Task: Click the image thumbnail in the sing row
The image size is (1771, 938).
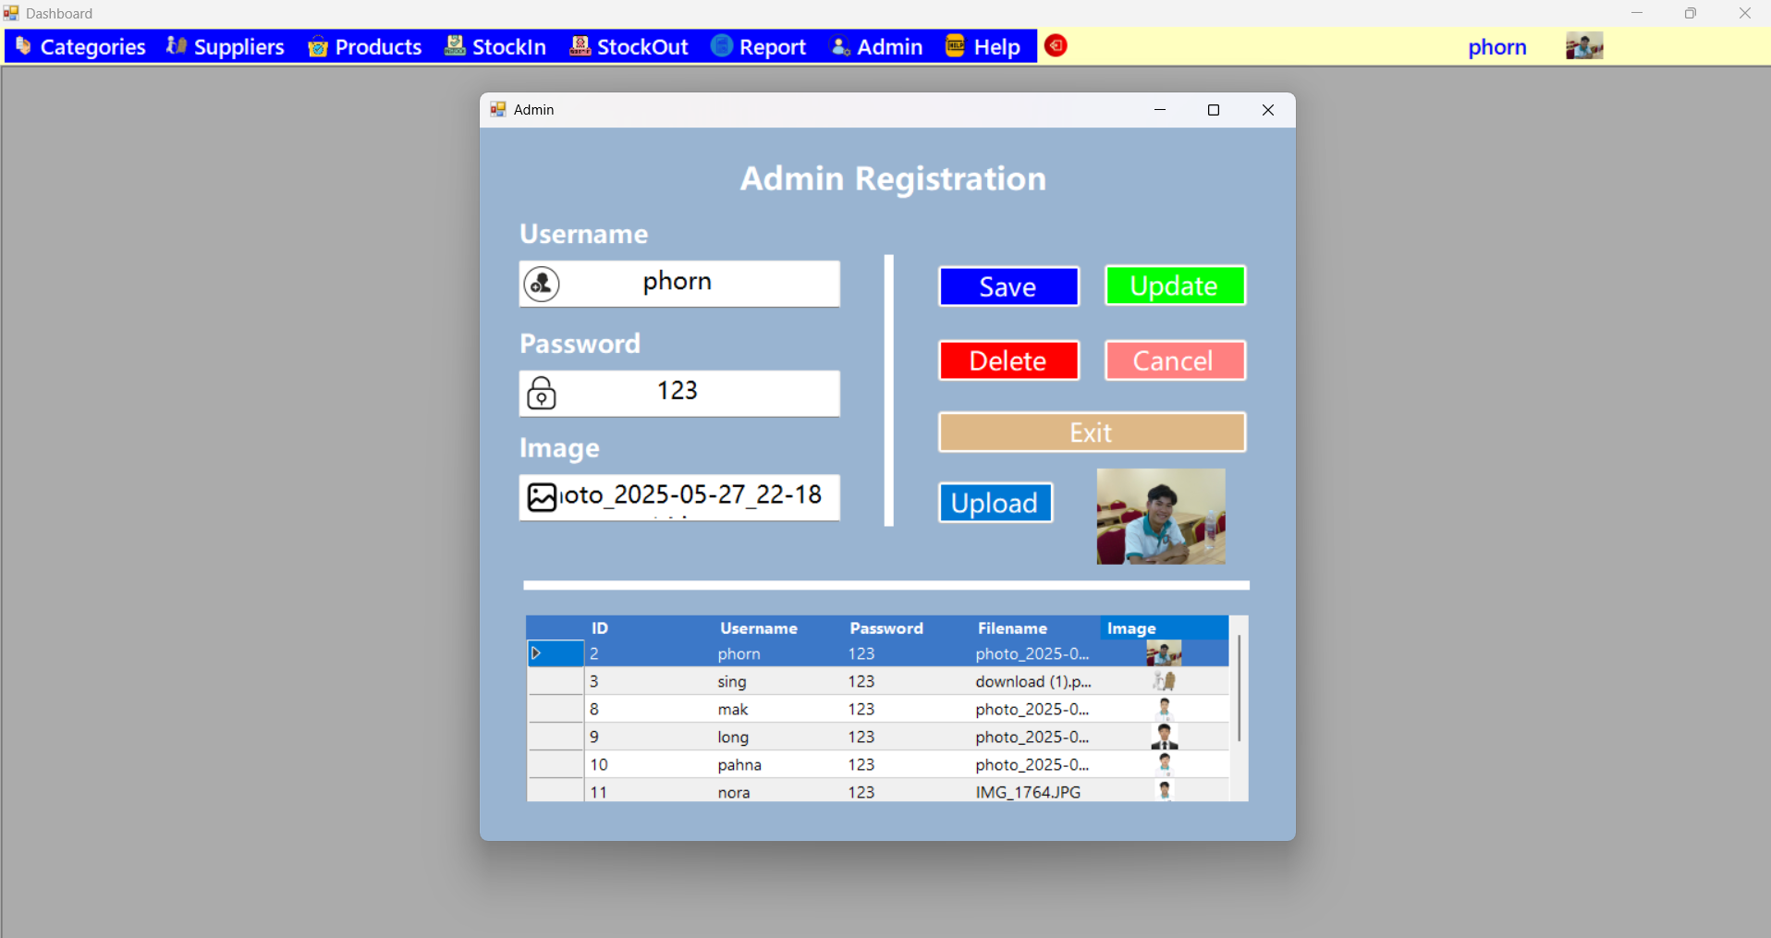Action: coord(1164,681)
